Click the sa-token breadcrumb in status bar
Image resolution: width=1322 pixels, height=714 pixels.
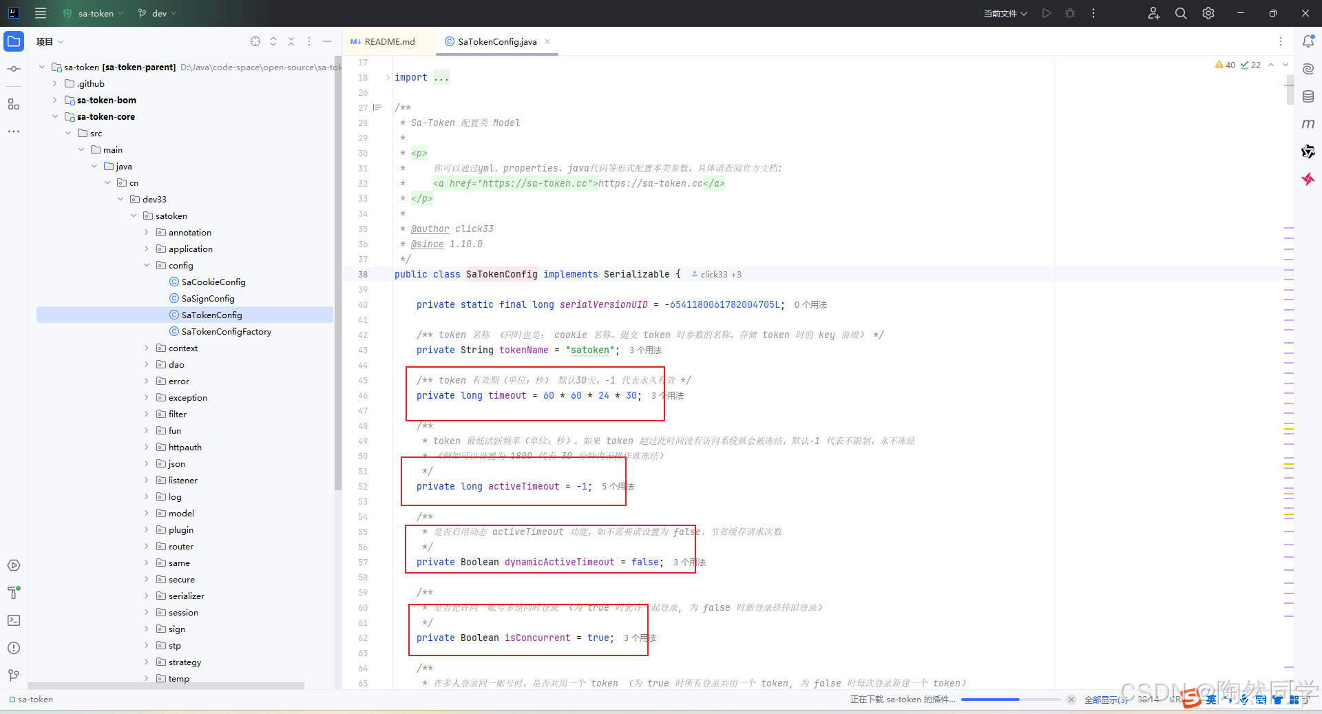pyautogui.click(x=31, y=700)
